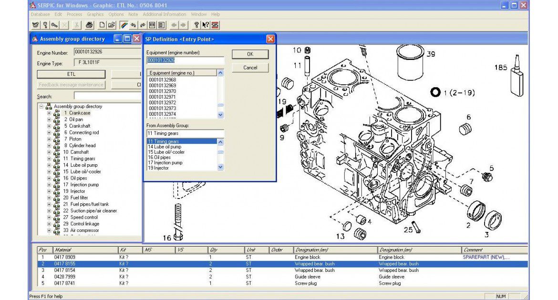Click the piston icon in the toolbar
This screenshot has width=558, height=300.
[x=45, y=25]
